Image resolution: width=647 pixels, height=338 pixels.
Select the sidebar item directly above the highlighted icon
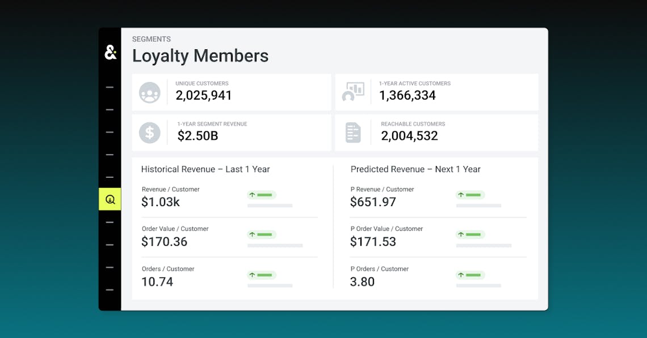tap(110, 176)
